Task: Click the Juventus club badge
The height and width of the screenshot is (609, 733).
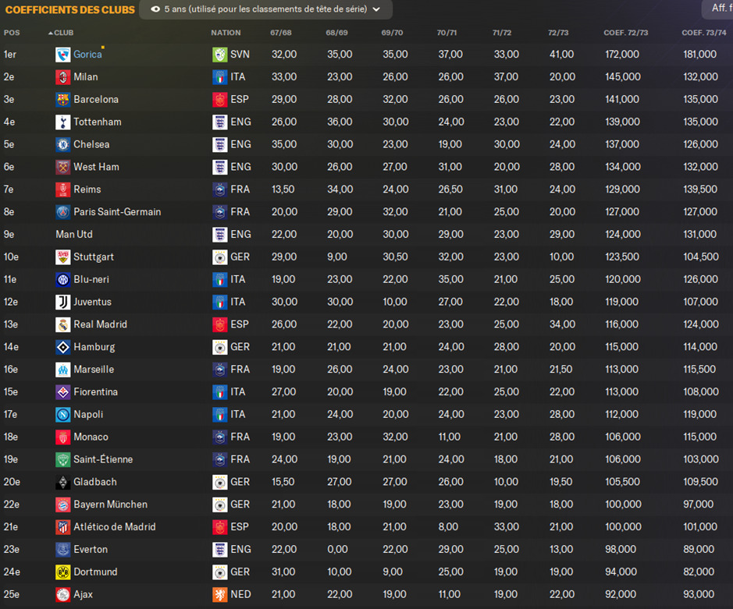Action: (62, 303)
